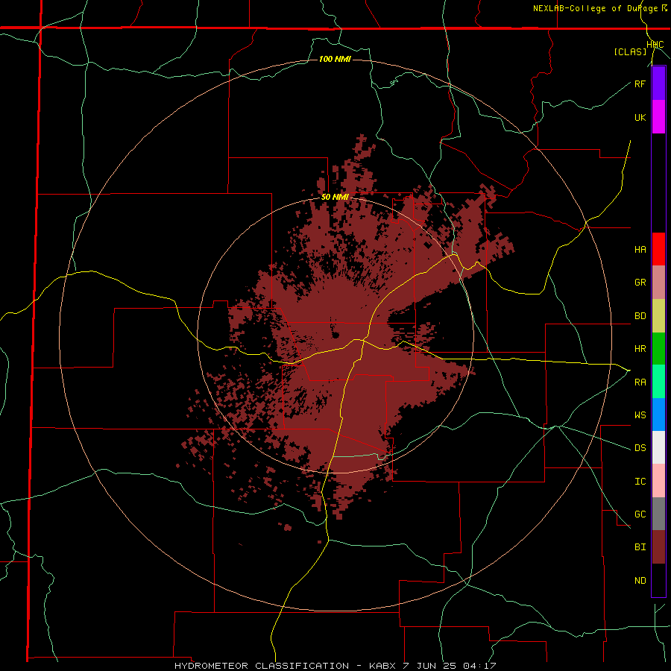The image size is (671, 671).
Task: Select the GR legend color block
Action: coord(658,283)
